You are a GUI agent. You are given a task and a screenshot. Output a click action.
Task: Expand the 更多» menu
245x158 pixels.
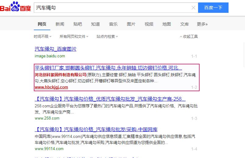[x=202, y=24]
